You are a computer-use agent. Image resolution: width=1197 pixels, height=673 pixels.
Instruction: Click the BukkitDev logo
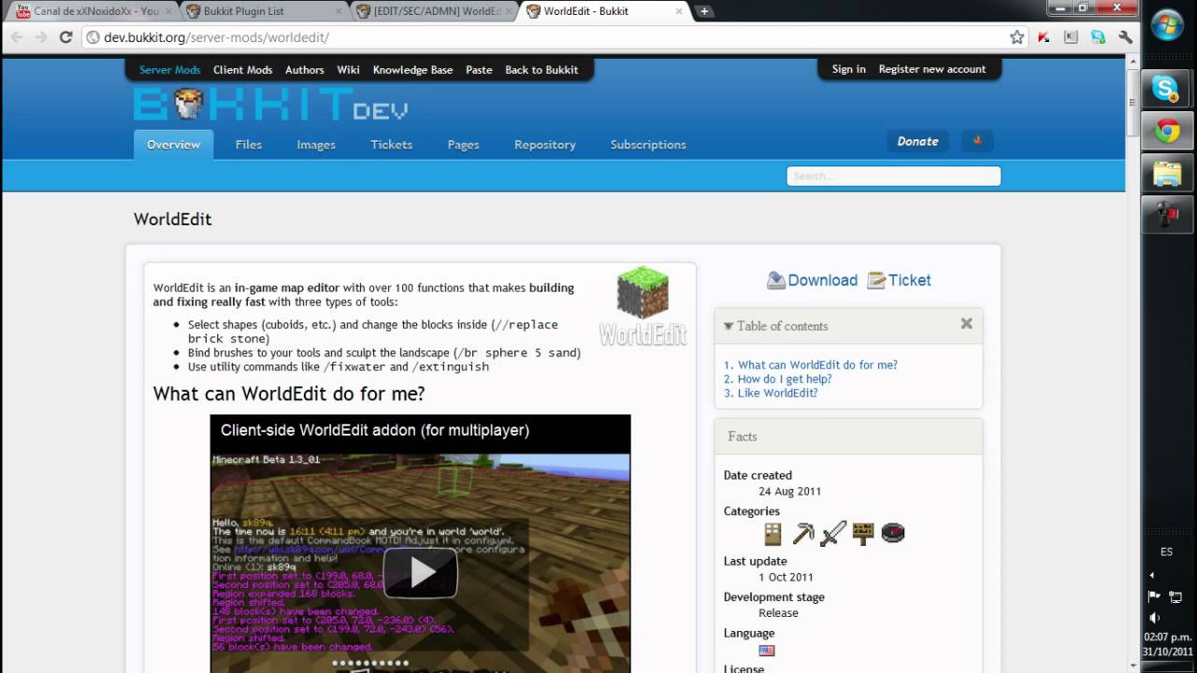[x=270, y=105]
